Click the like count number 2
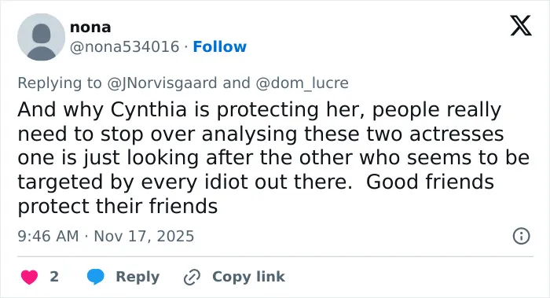550x298 pixels. click(x=54, y=277)
